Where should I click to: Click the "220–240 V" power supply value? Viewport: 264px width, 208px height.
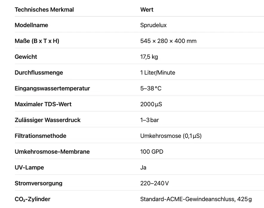154,183
